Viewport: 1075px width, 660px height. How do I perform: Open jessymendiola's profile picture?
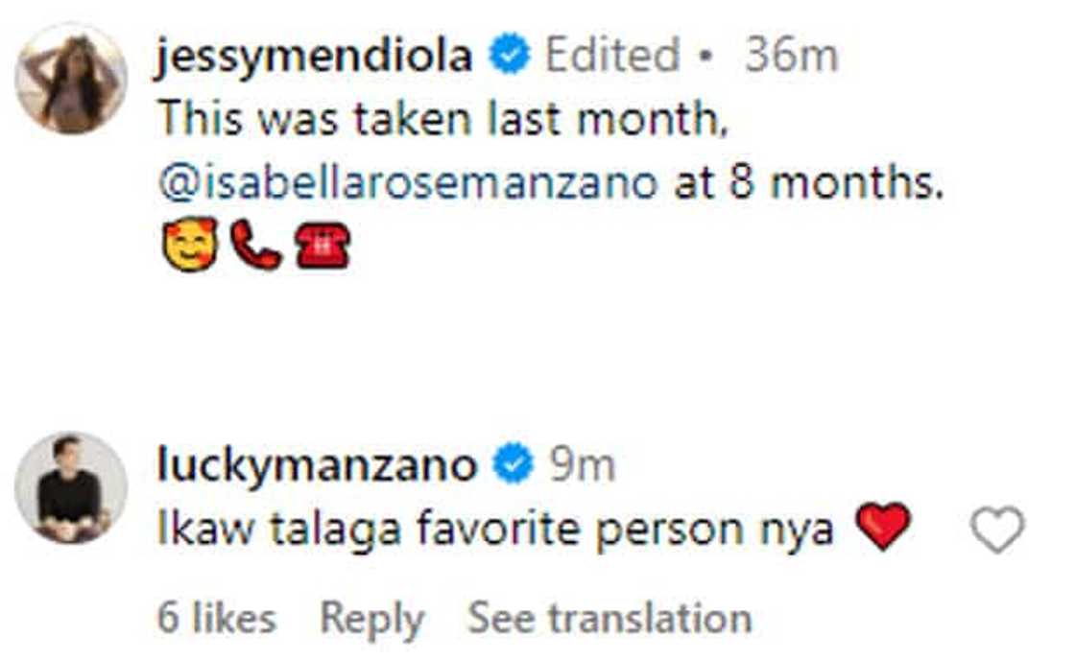click(71, 78)
